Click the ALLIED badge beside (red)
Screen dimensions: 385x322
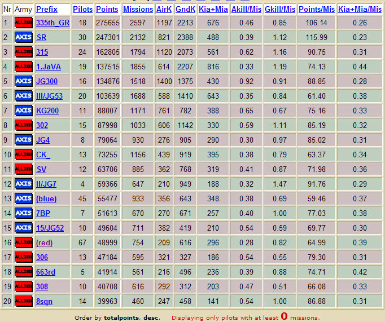(24, 242)
